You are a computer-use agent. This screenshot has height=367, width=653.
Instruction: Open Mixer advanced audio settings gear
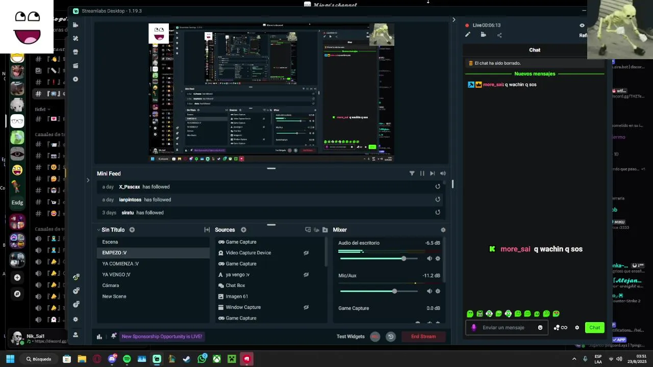pos(443,230)
